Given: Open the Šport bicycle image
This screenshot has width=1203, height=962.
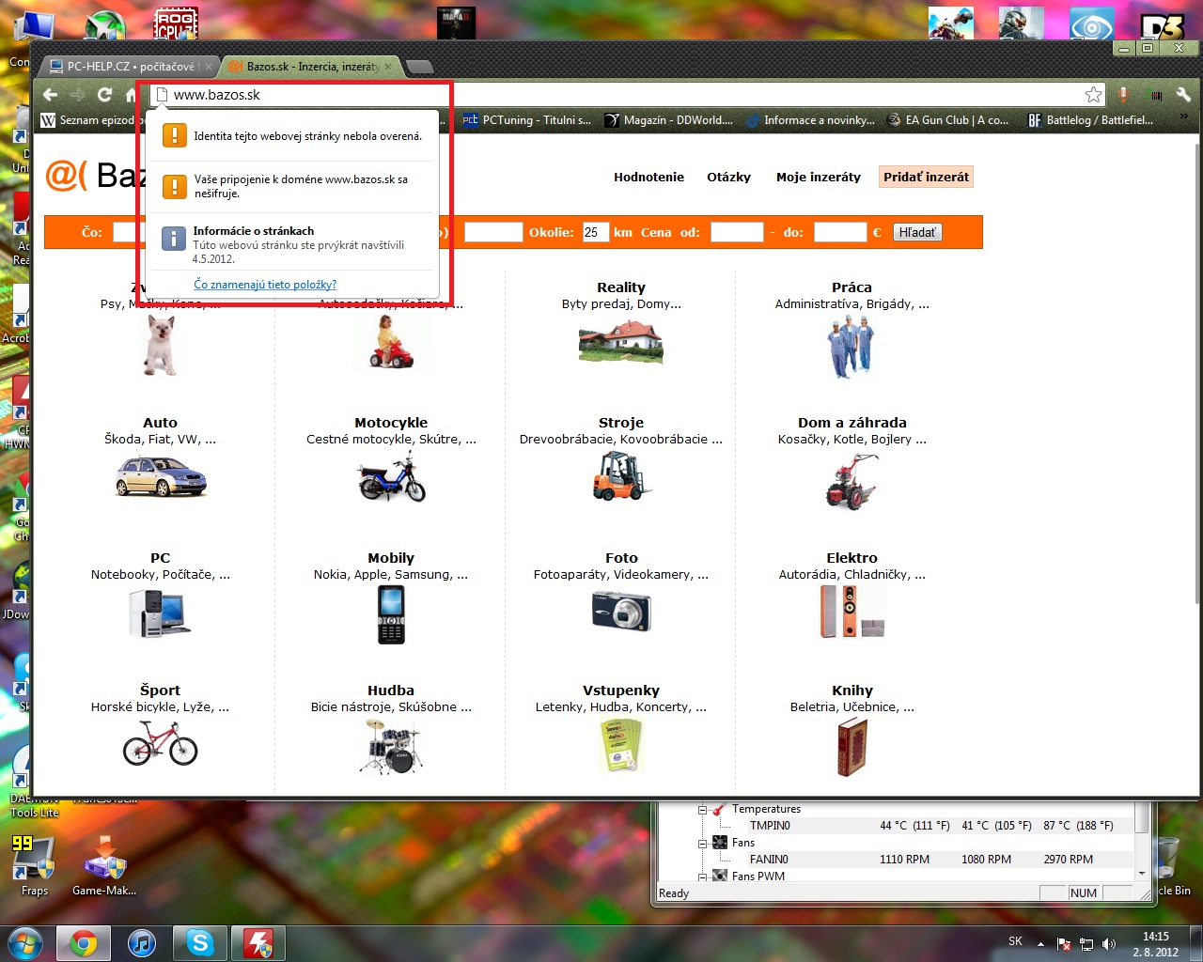Looking at the screenshot, I should 160,742.
